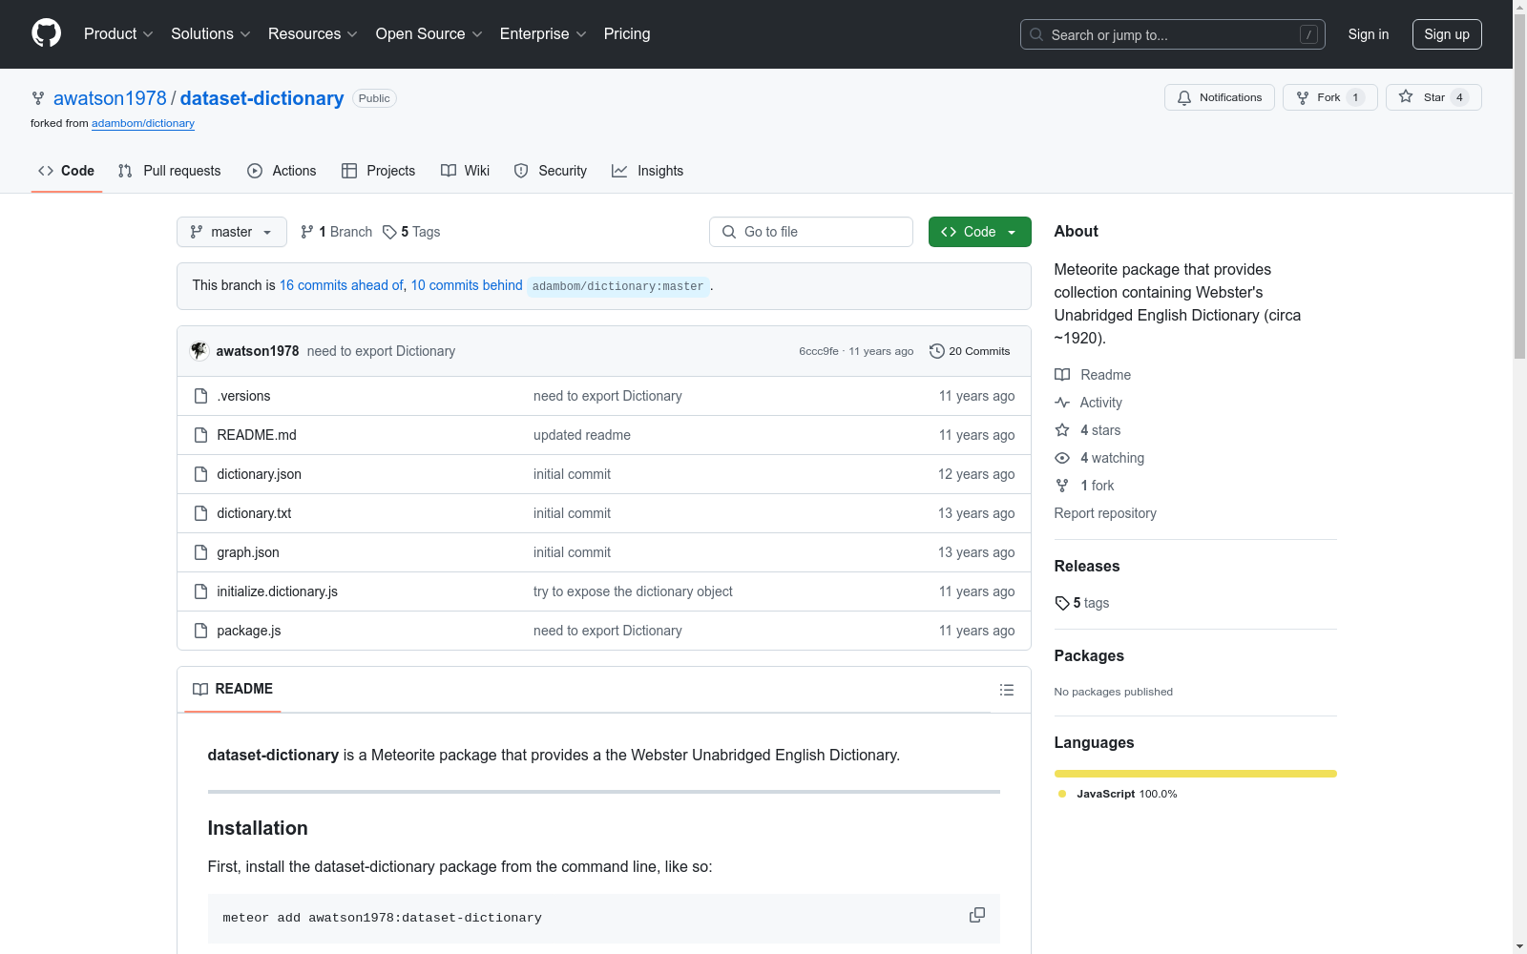Image resolution: width=1527 pixels, height=954 pixels.
Task: Click the dataset-dictionary repository name
Action: point(261,98)
